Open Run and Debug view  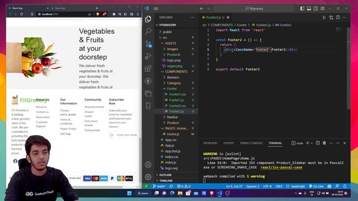coord(148,56)
